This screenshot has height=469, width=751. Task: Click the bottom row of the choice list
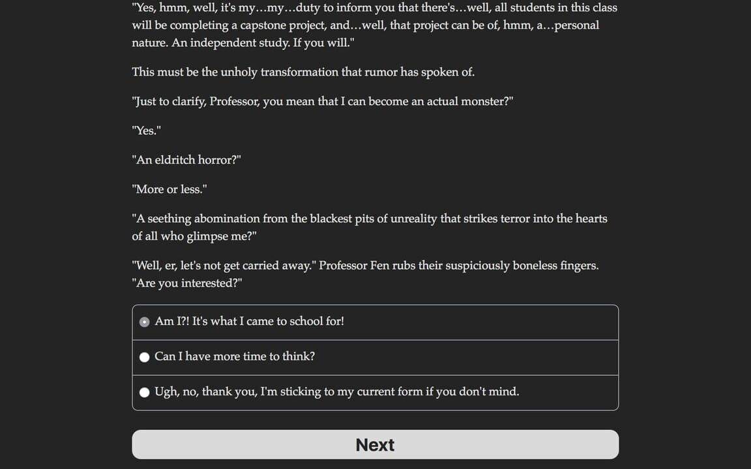click(x=375, y=391)
